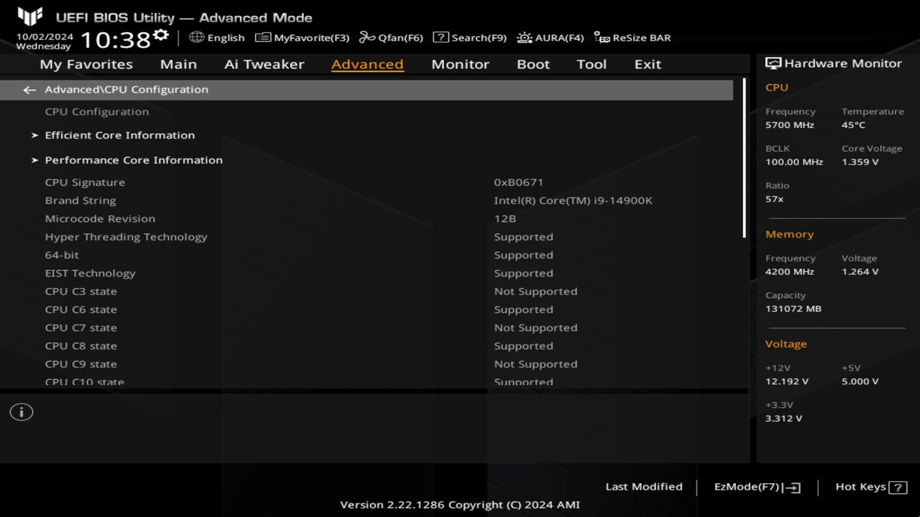920x517 pixels.
Task: Click the 3.312 V reading
Action: pyautogui.click(x=783, y=419)
